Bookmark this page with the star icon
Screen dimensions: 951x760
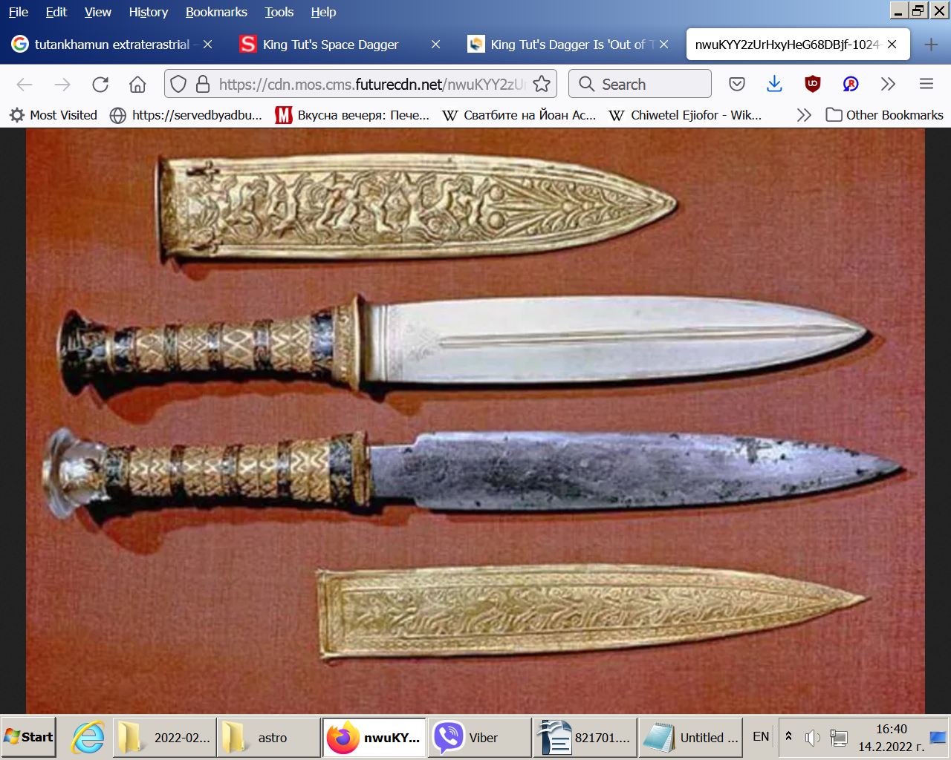[542, 84]
